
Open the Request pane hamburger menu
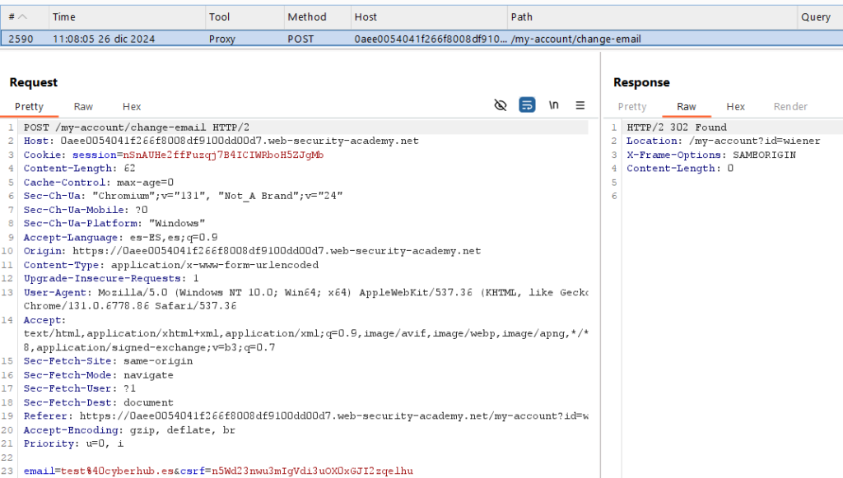click(580, 105)
